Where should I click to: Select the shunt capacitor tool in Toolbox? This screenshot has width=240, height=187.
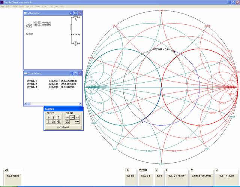point(67,117)
